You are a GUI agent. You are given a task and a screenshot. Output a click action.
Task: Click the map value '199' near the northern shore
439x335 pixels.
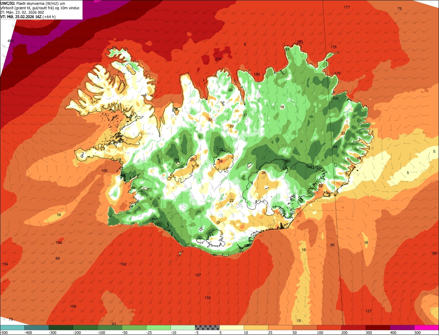tap(257, 74)
